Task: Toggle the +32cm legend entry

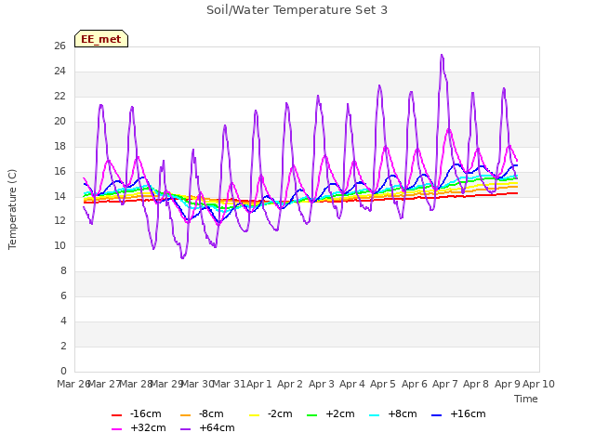Action: pos(139,427)
